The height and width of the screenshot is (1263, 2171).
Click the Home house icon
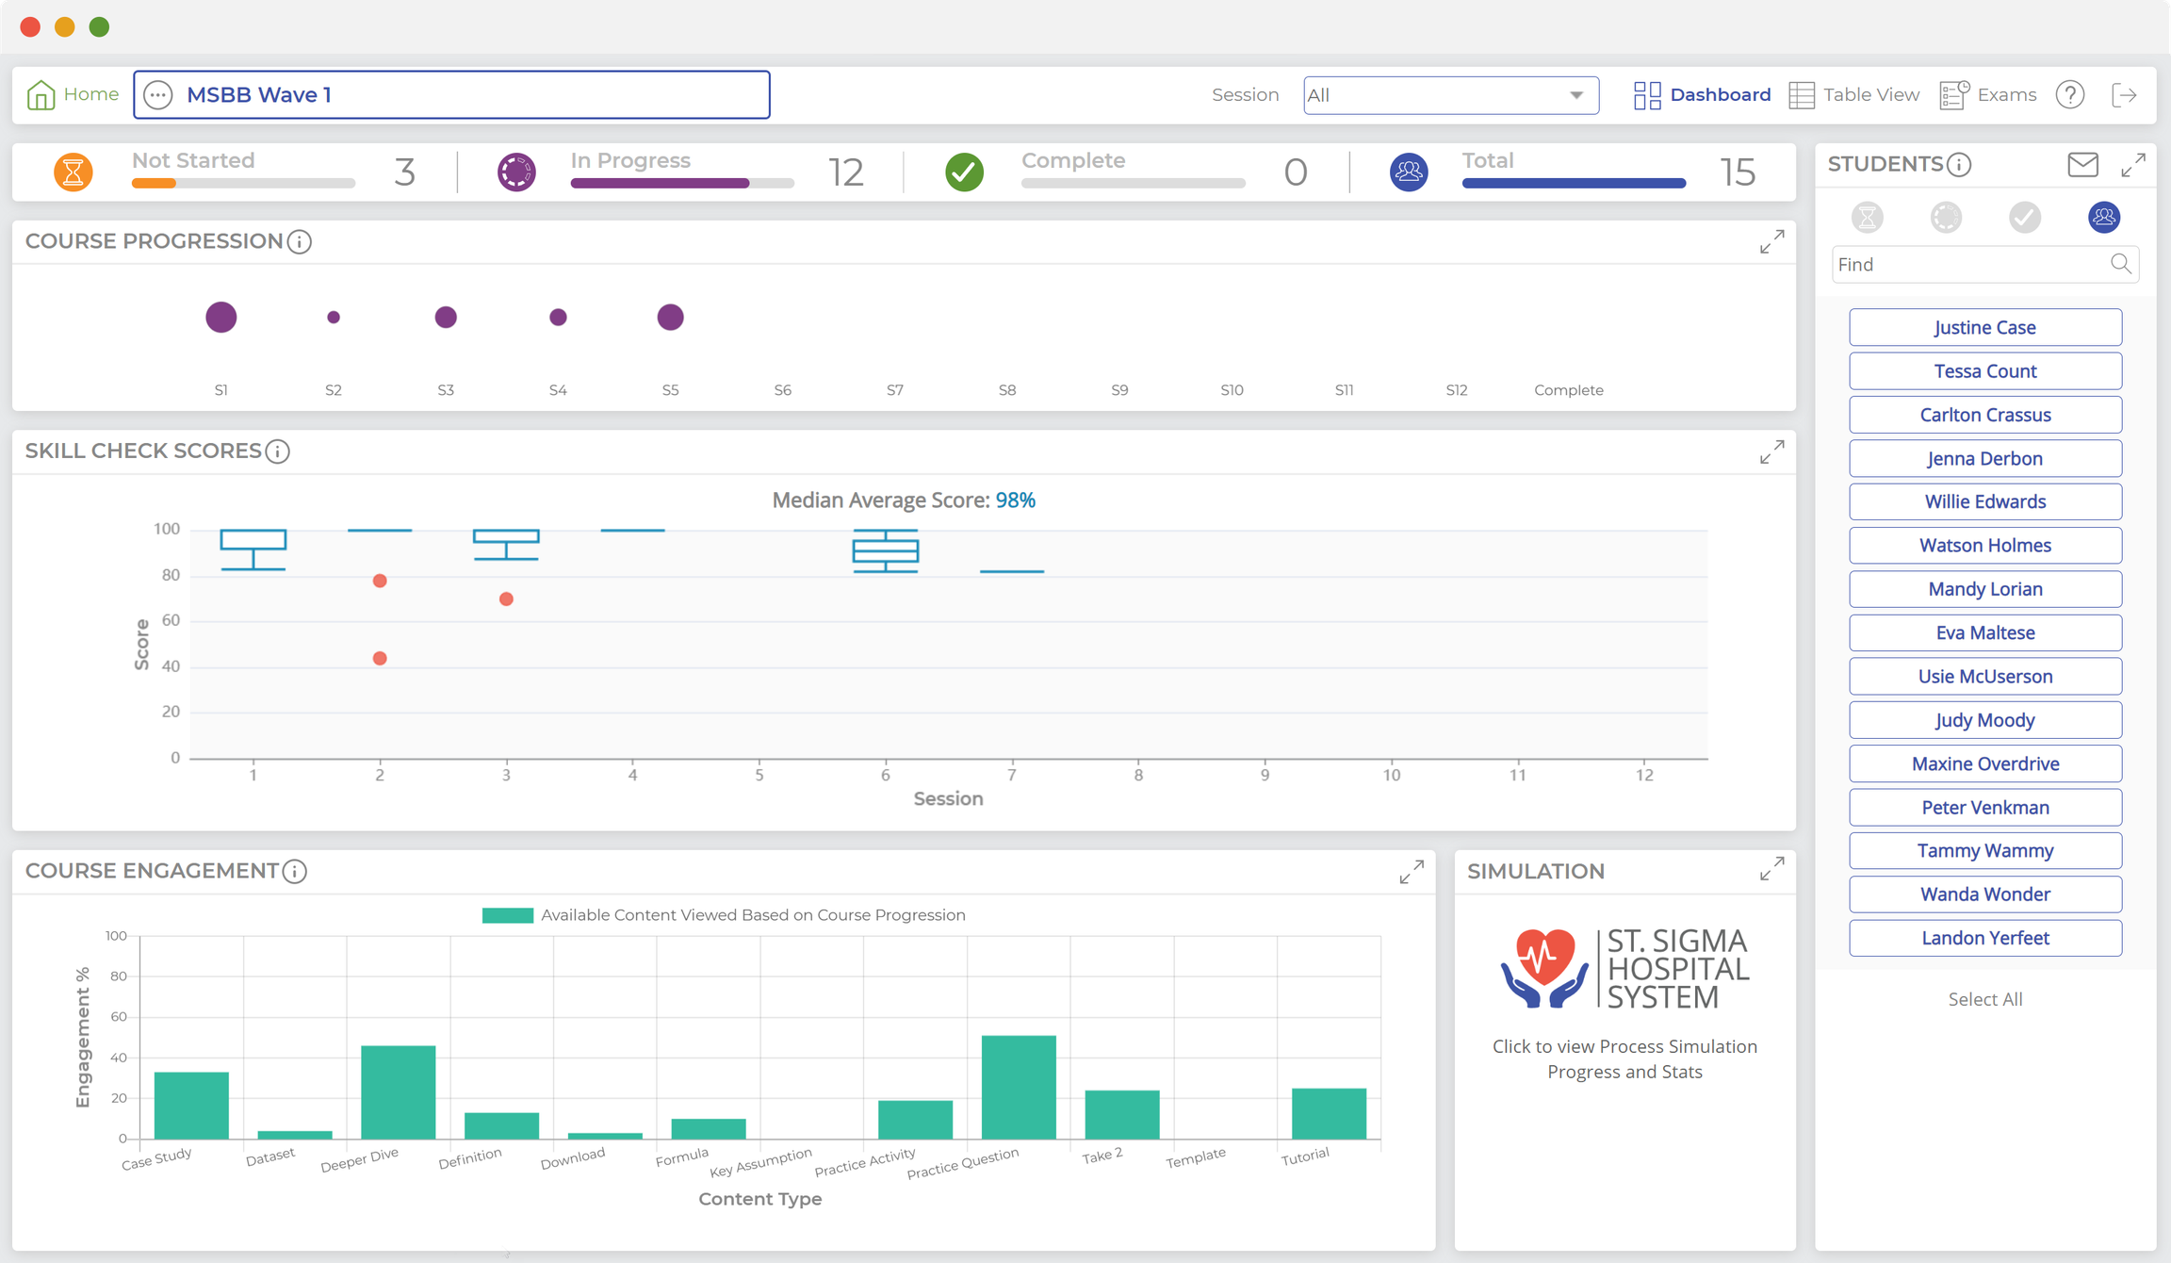tap(41, 95)
